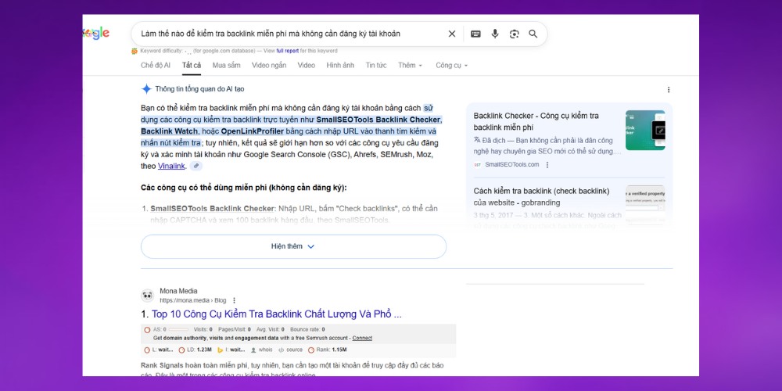
Task: Click the magnifying glass search icon
Action: coord(533,34)
